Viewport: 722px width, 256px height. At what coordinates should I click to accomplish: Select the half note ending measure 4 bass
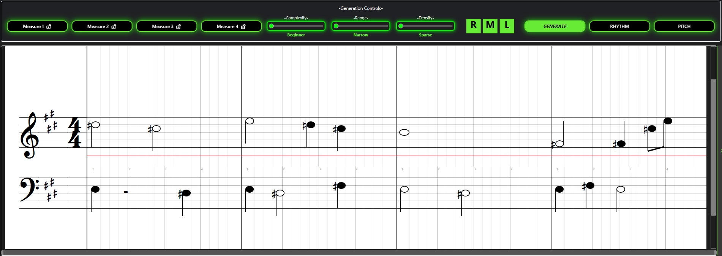[621, 189]
